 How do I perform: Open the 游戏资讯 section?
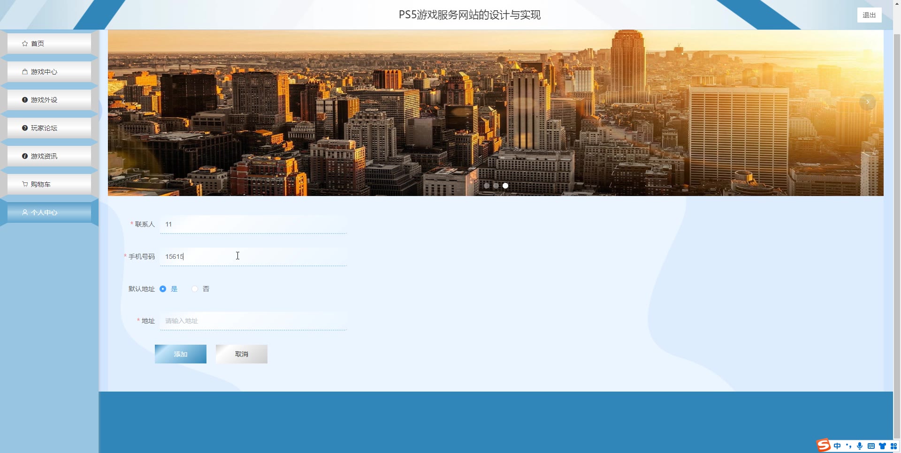pyautogui.click(x=49, y=156)
